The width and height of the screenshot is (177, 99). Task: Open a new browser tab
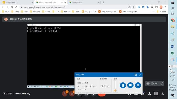(103, 2)
